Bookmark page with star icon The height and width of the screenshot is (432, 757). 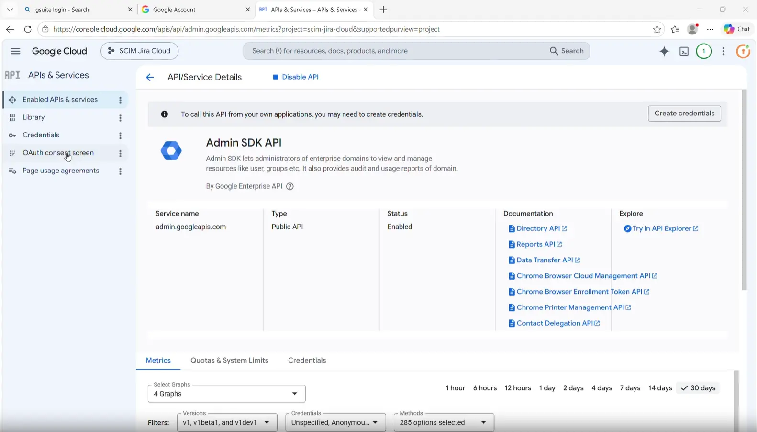(657, 29)
